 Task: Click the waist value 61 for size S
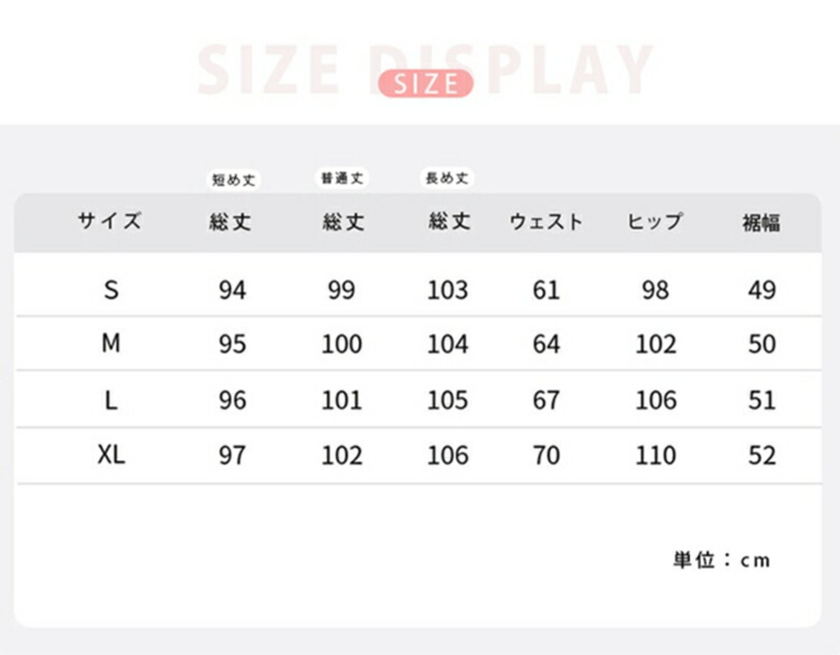[x=546, y=290]
